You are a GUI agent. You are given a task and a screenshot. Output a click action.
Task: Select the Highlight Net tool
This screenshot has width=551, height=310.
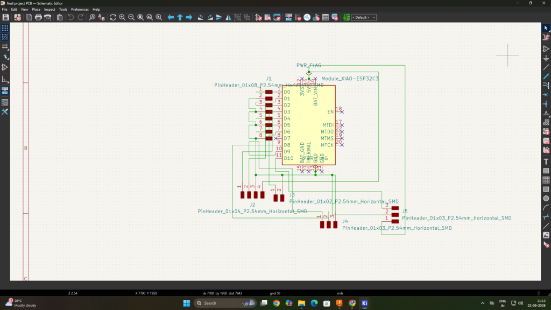[x=546, y=37]
